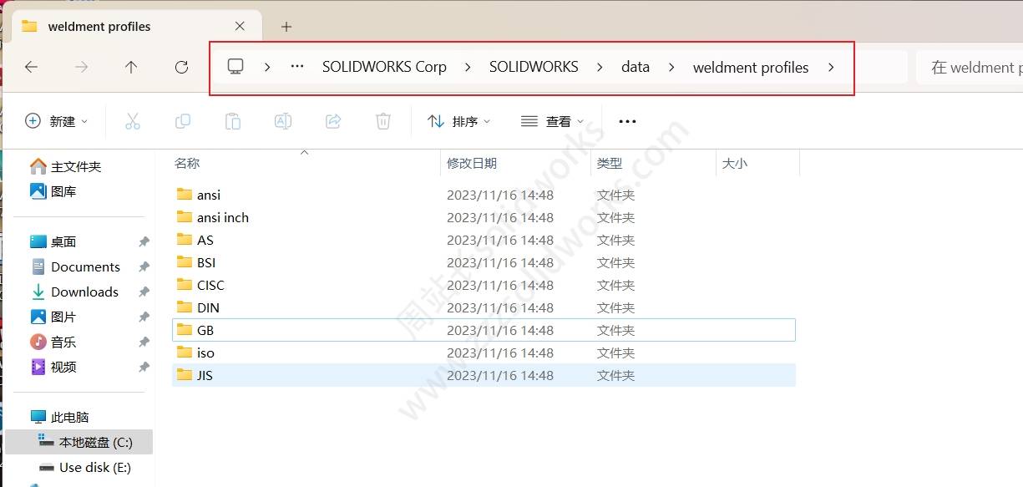Click SOLIDWORKS Corp in the address path

[x=384, y=67]
